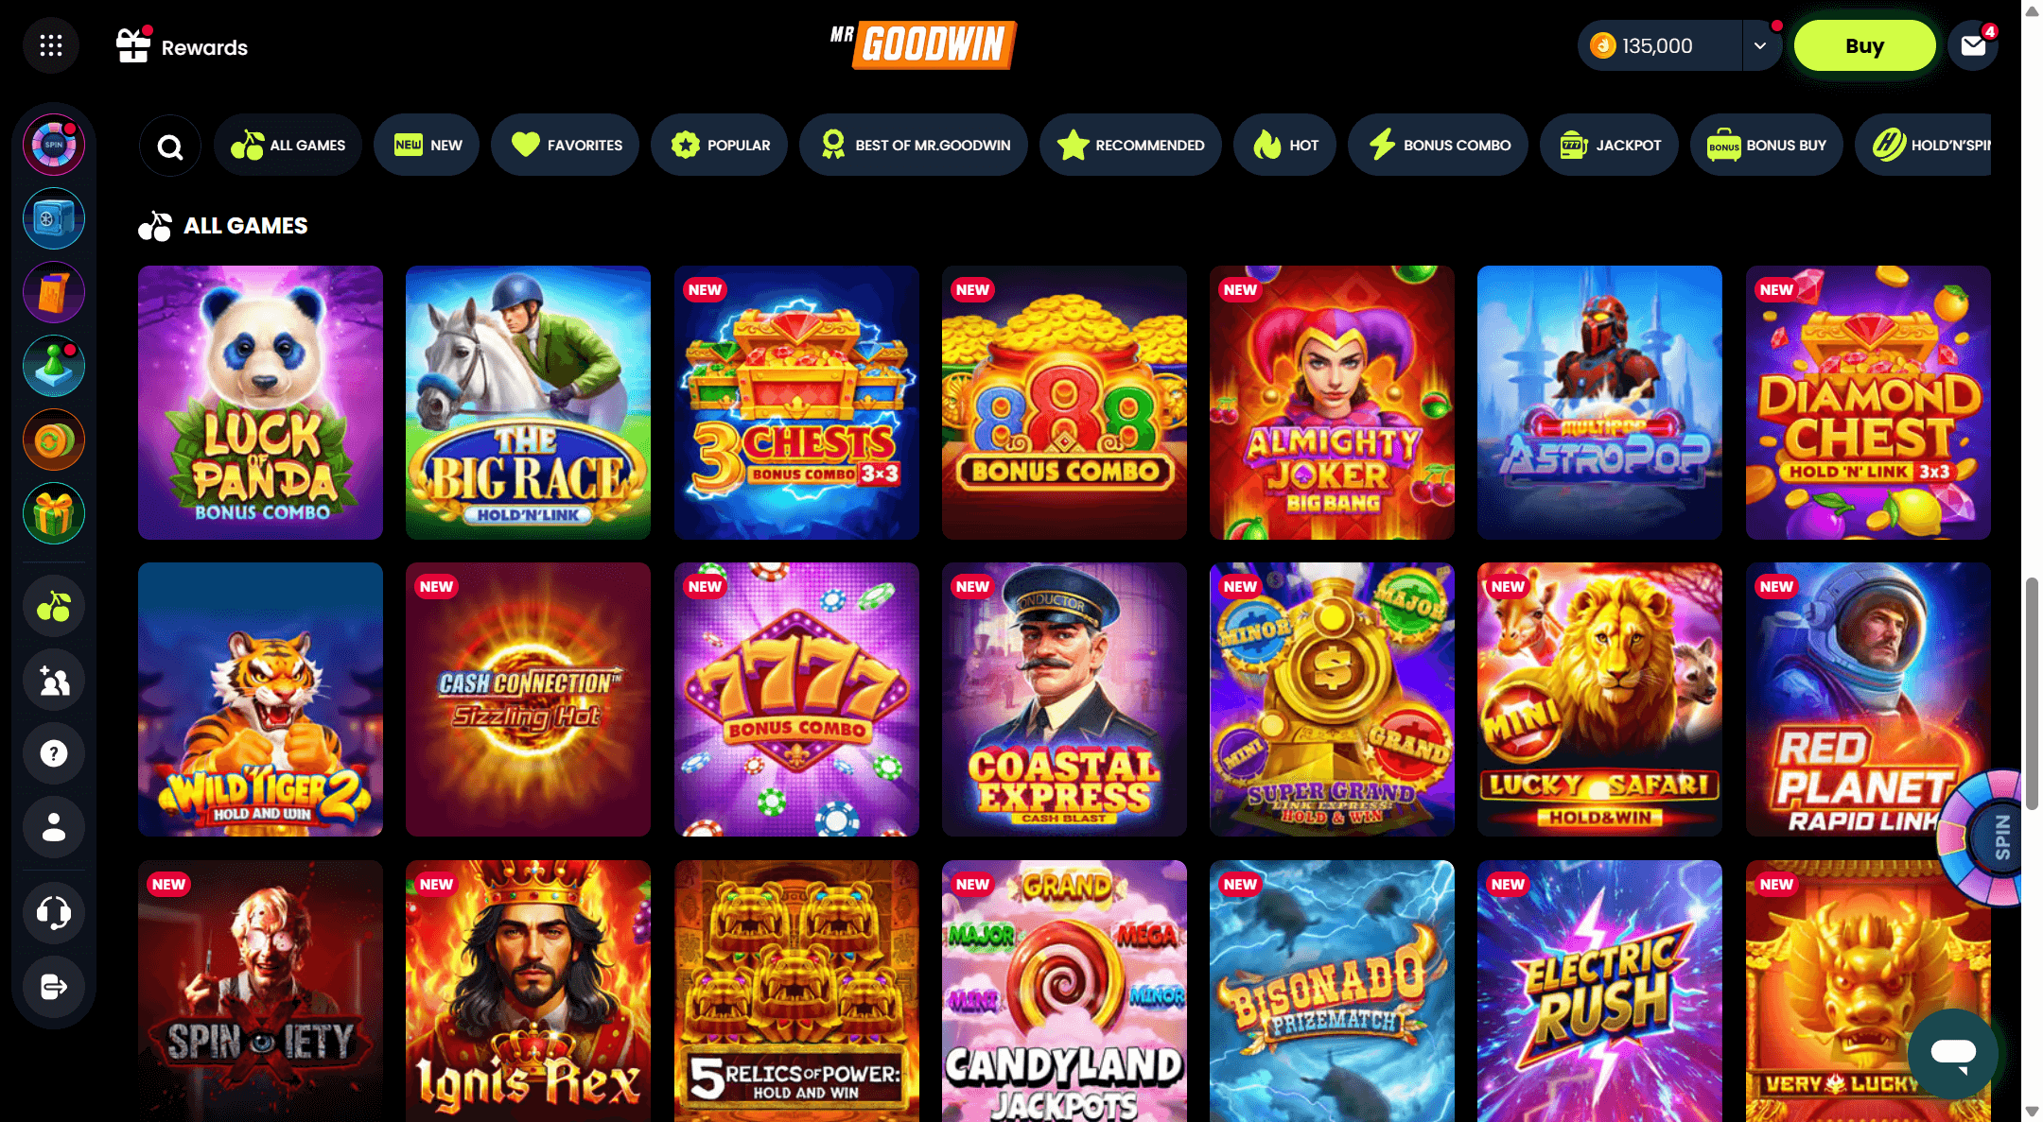Open the gift box sidebar icon
Image resolution: width=2043 pixels, height=1122 pixels.
click(x=54, y=513)
